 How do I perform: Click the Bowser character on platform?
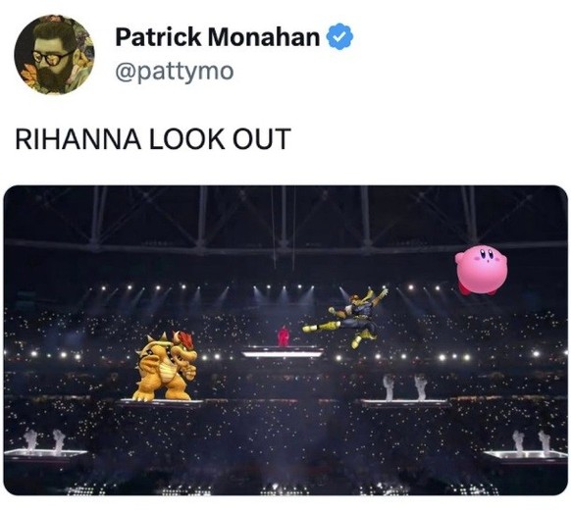(166, 366)
